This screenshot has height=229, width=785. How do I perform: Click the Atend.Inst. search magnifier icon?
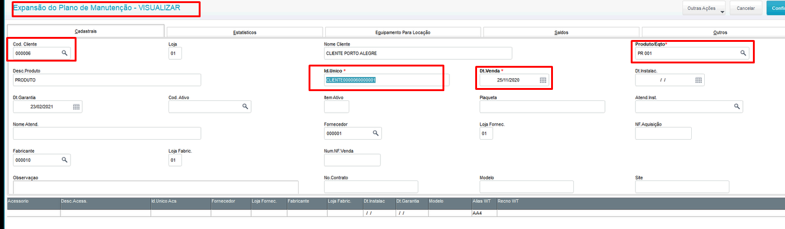click(737, 106)
